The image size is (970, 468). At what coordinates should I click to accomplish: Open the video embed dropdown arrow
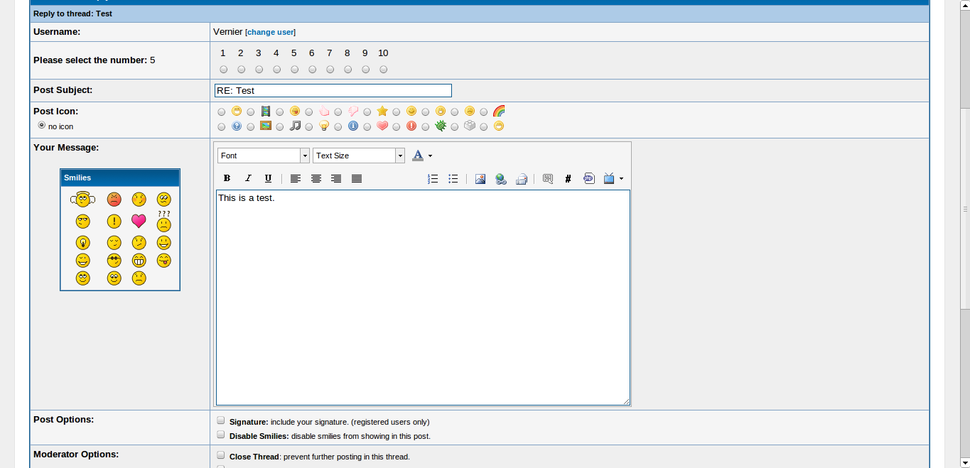click(622, 179)
